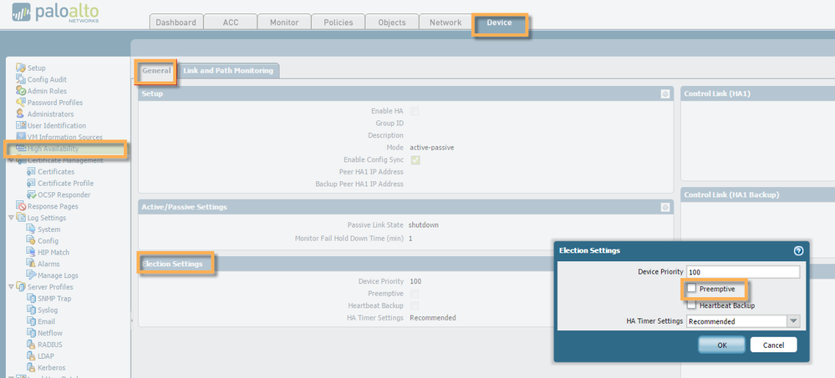Viewport: 835px width, 378px height.
Task: Open the Objects tab
Action: (x=392, y=23)
